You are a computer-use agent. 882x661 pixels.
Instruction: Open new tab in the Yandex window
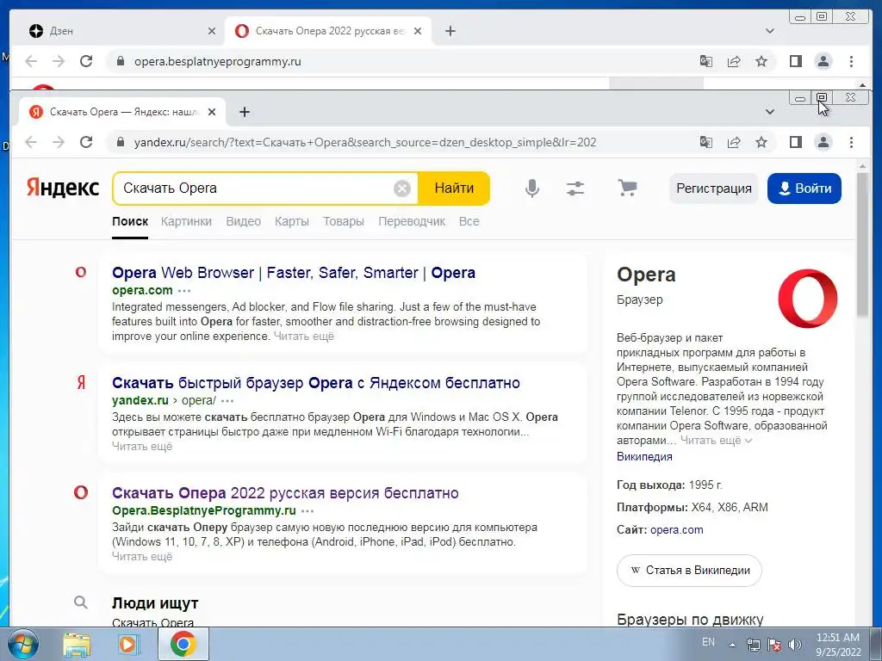click(x=244, y=112)
